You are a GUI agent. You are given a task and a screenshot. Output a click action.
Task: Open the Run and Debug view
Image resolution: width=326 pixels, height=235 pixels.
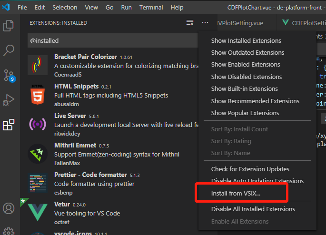[x=9, y=100]
